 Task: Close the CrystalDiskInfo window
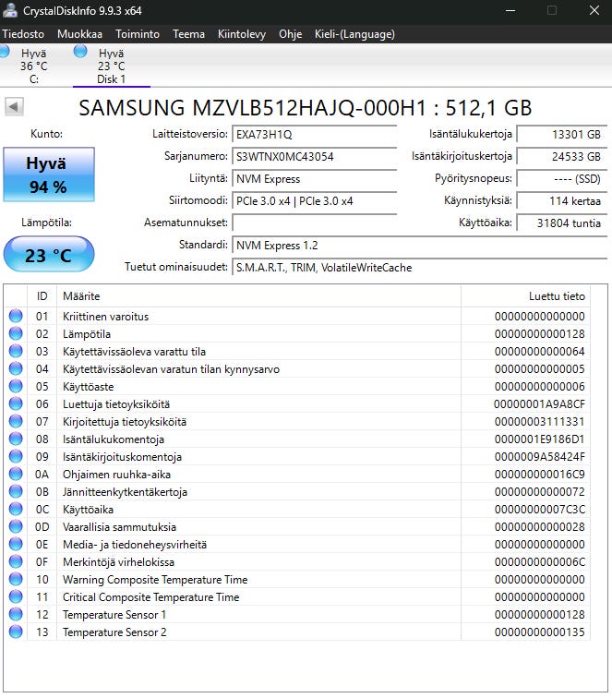(x=594, y=10)
